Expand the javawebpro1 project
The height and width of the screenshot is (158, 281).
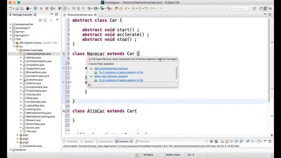(x=11, y=28)
